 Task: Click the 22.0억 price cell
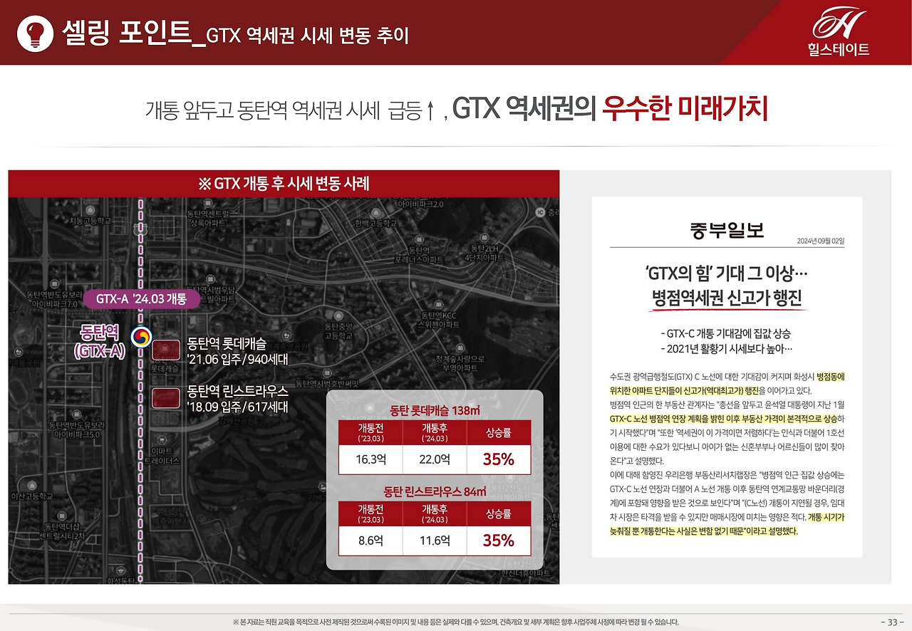434,459
